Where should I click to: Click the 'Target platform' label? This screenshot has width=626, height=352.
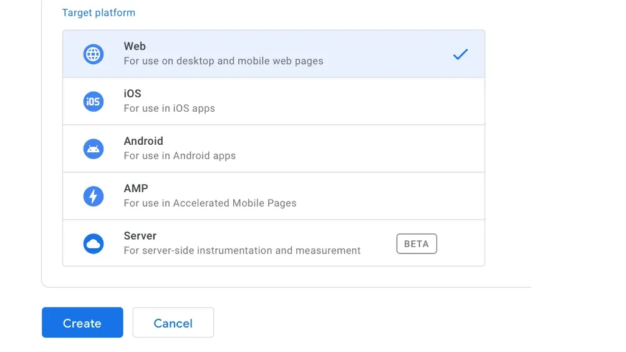pyautogui.click(x=99, y=12)
